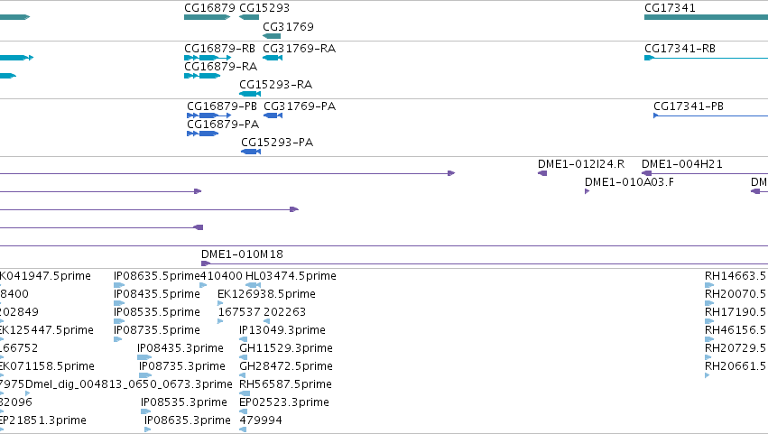Click the DME1-010A03.F label
Viewport: 768px width, 434px height.
pyautogui.click(x=629, y=182)
